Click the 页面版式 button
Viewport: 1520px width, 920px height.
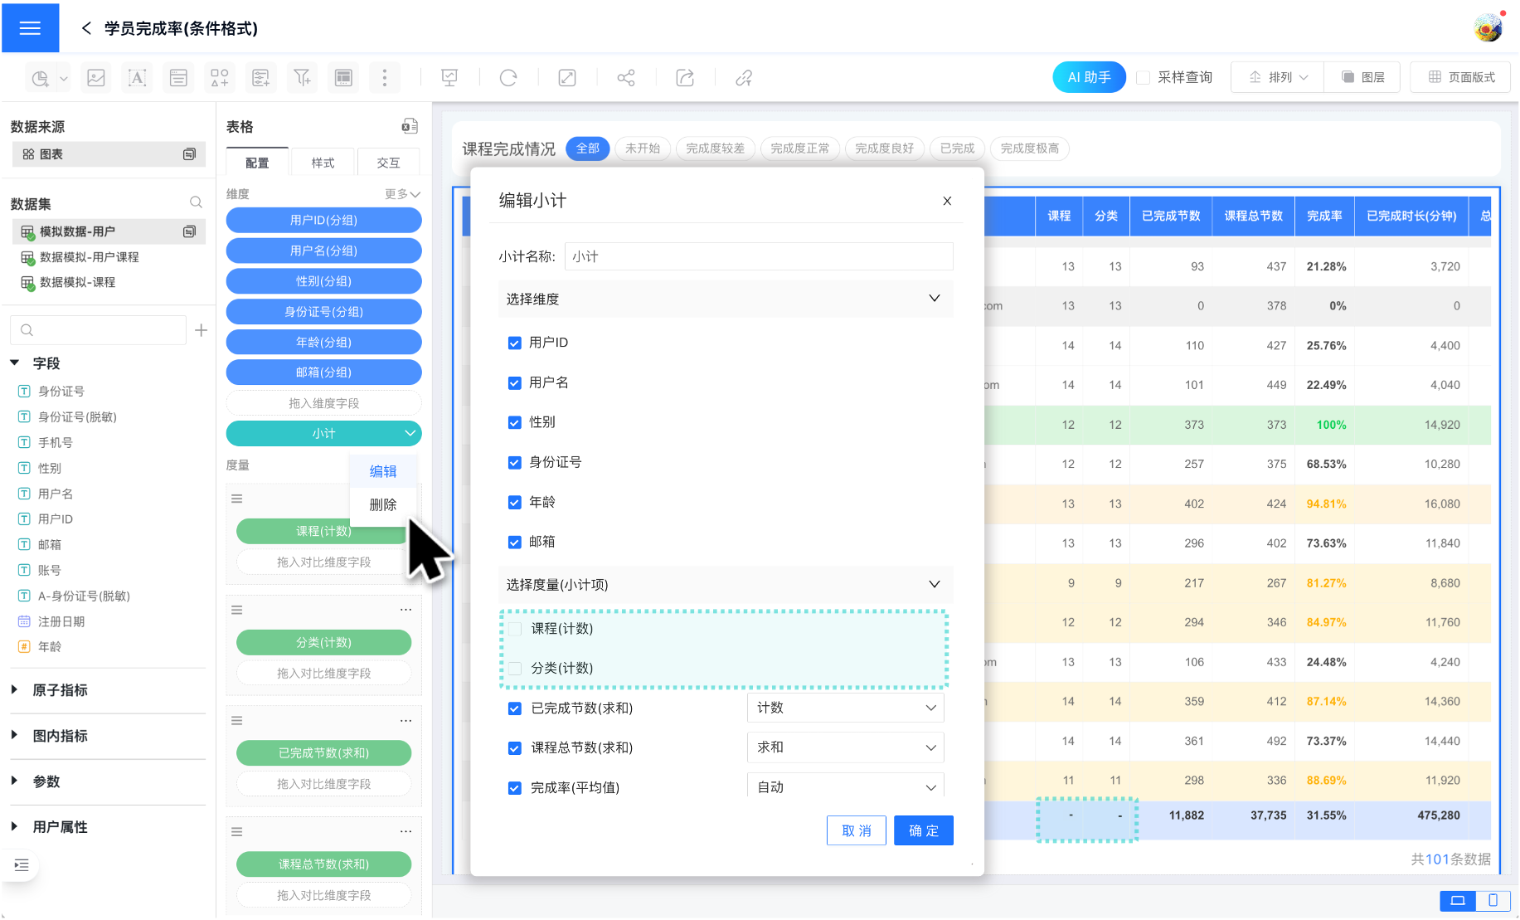click(1461, 77)
